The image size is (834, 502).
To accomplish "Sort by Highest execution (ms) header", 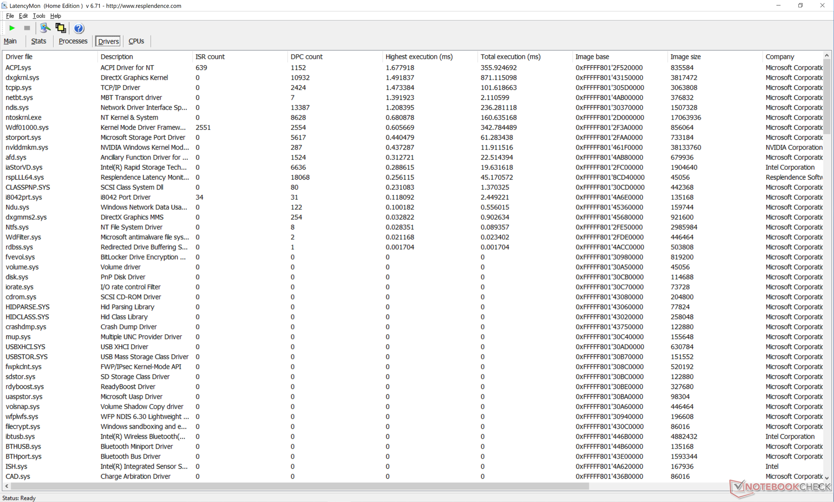I will coord(419,57).
